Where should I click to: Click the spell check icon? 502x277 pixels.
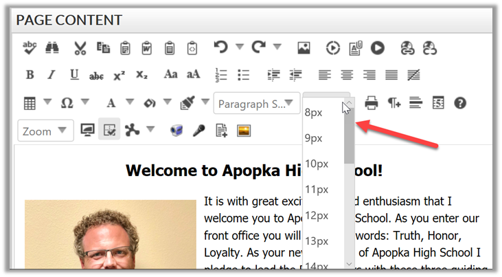[x=30, y=47]
